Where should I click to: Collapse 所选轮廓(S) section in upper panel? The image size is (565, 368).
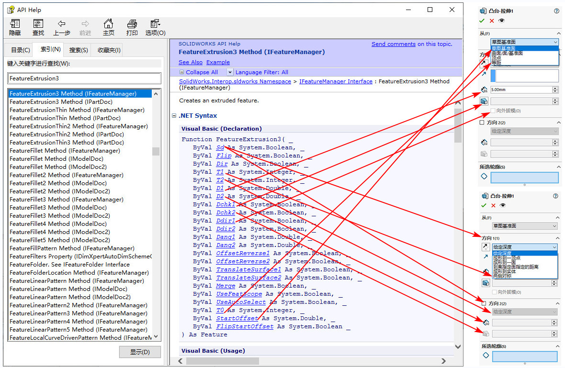(x=559, y=167)
